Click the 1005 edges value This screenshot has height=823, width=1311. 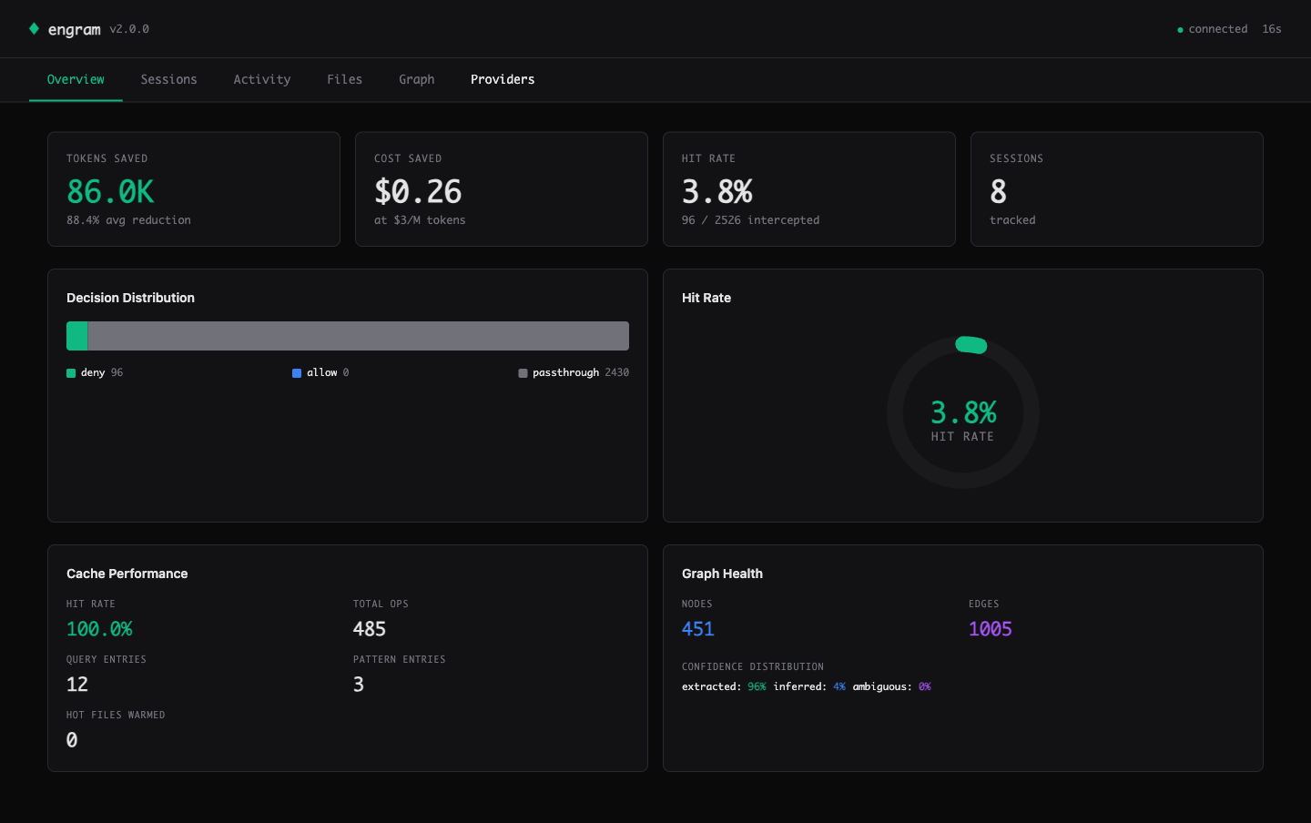pos(990,628)
